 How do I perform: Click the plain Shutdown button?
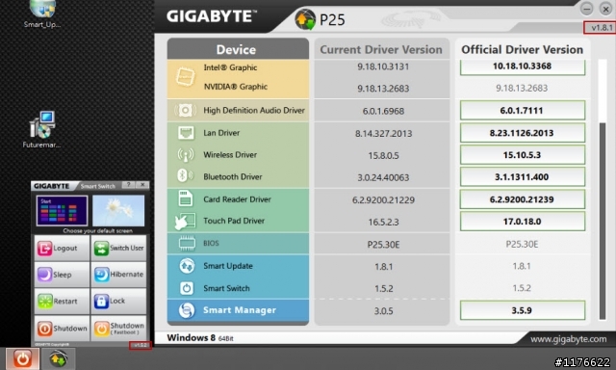[x=62, y=329]
